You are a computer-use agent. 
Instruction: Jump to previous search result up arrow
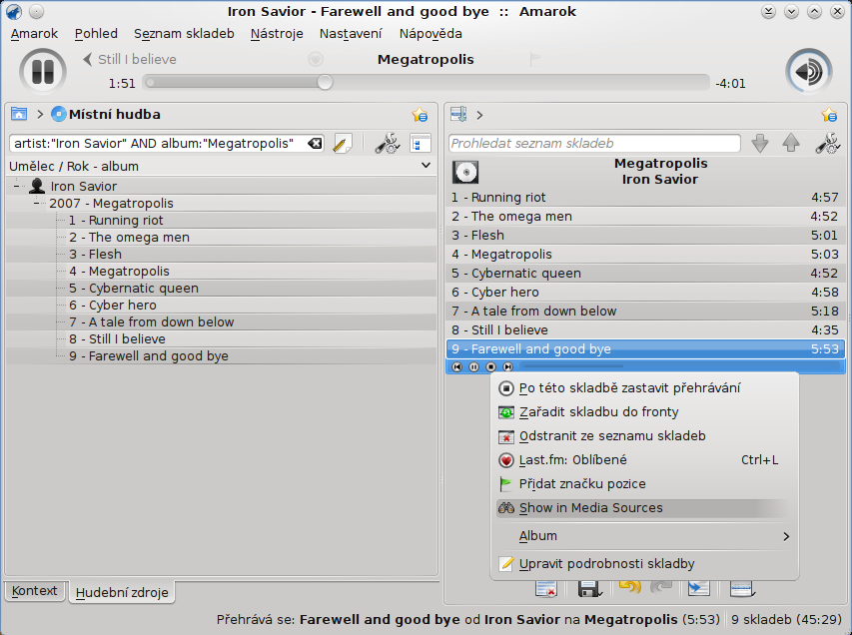click(x=791, y=144)
